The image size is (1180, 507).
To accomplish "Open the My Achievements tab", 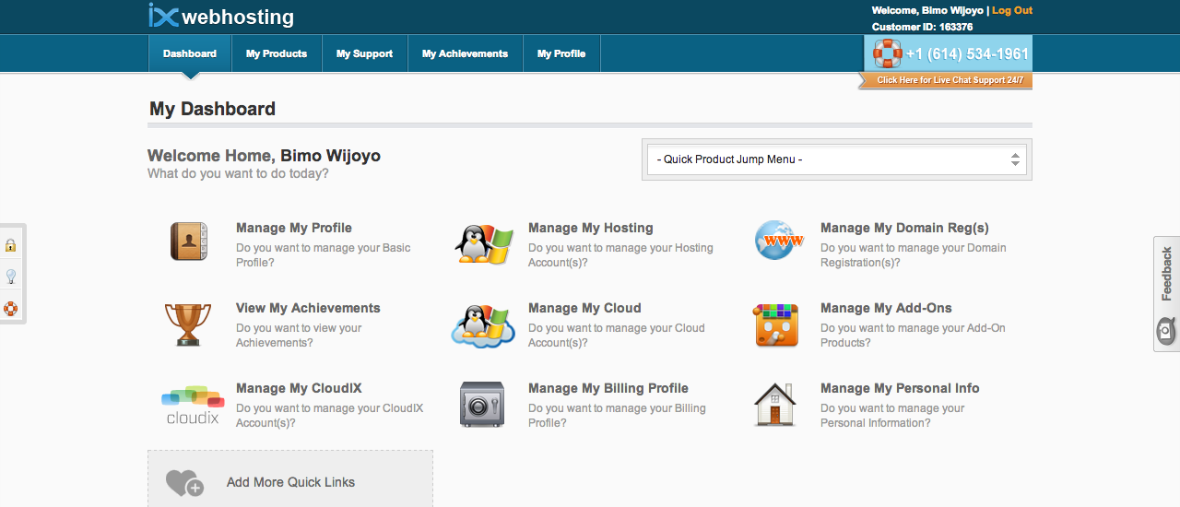I will [x=465, y=53].
